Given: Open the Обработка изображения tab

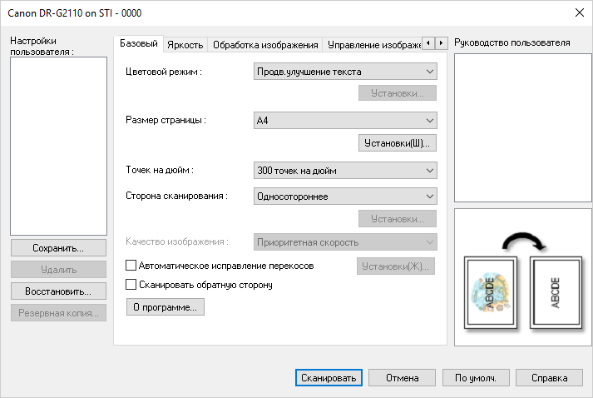Looking at the screenshot, I should tap(265, 45).
